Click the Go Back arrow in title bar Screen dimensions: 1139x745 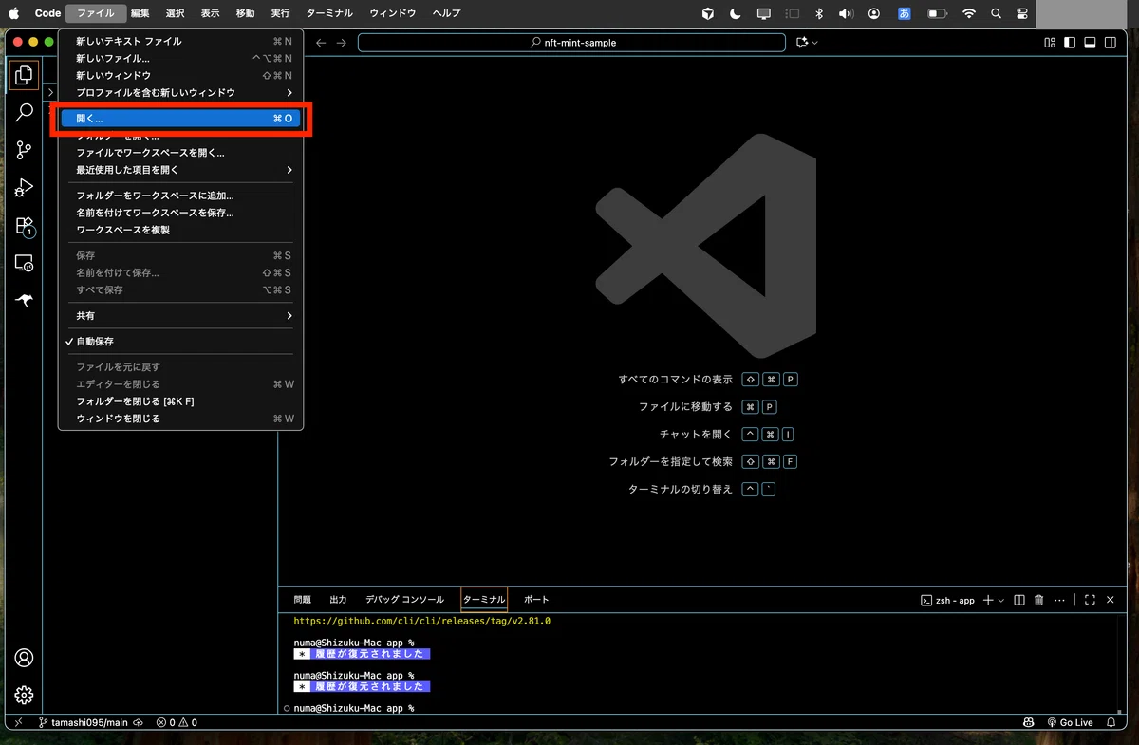tap(321, 43)
